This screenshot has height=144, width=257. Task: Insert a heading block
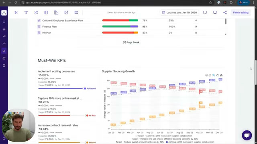click(x=16, y=12)
